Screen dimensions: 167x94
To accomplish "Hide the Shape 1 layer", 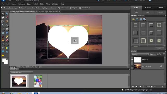I will (132, 60).
